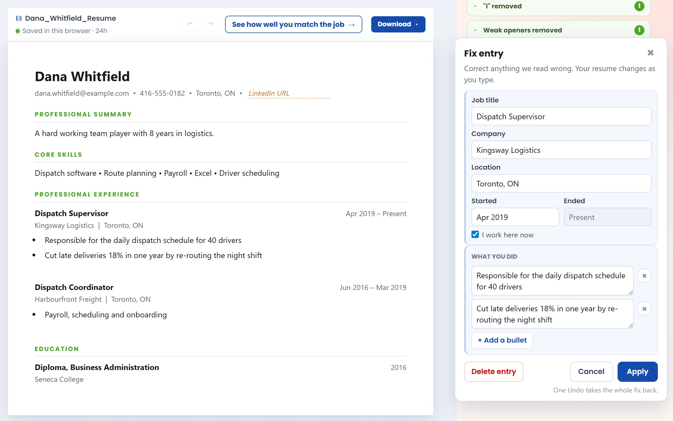Click the Started date field

click(x=515, y=217)
